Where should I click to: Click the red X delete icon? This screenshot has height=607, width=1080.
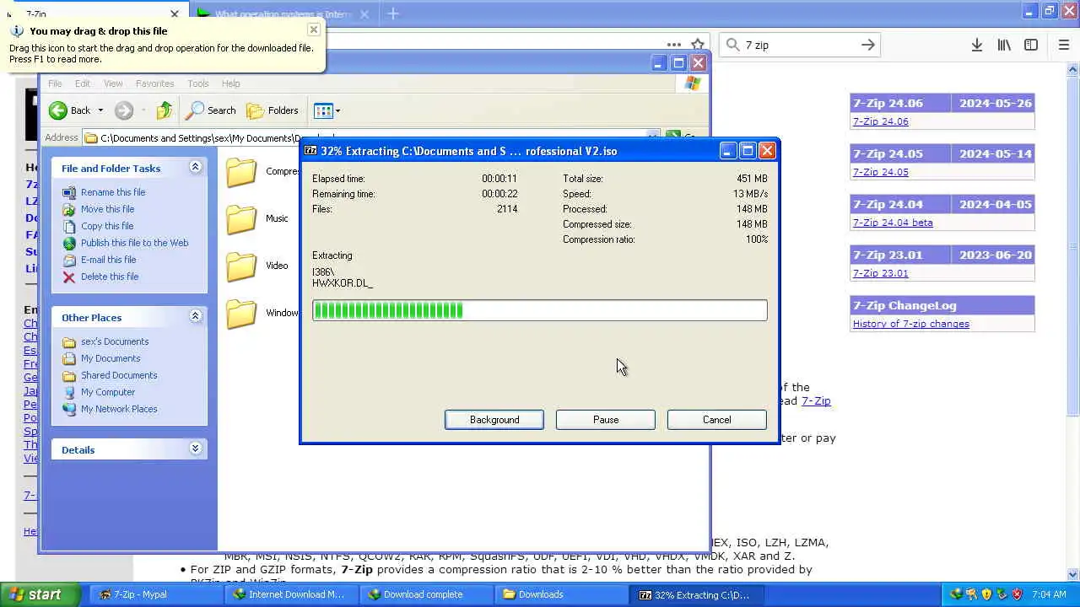click(x=69, y=277)
